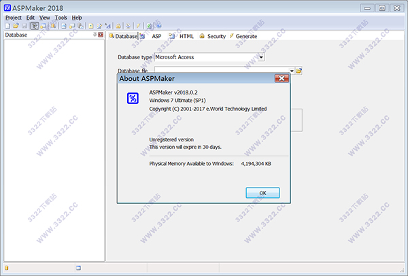Image resolution: width=408 pixels, height=276 pixels.
Task: Expand the Database file dropdown arrow
Action: point(292,71)
